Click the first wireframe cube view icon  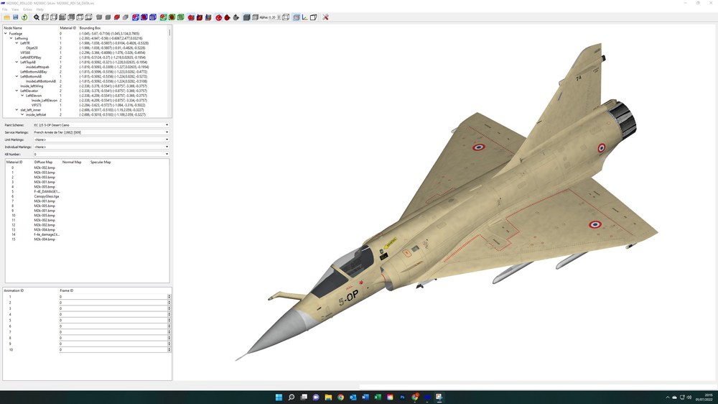pos(45,17)
